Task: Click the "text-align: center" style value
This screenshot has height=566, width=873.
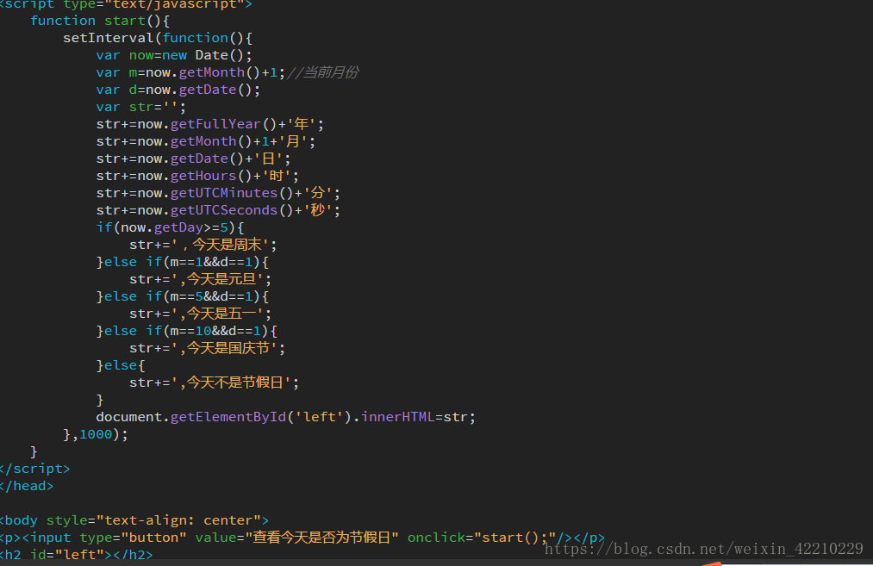Action: (x=178, y=521)
